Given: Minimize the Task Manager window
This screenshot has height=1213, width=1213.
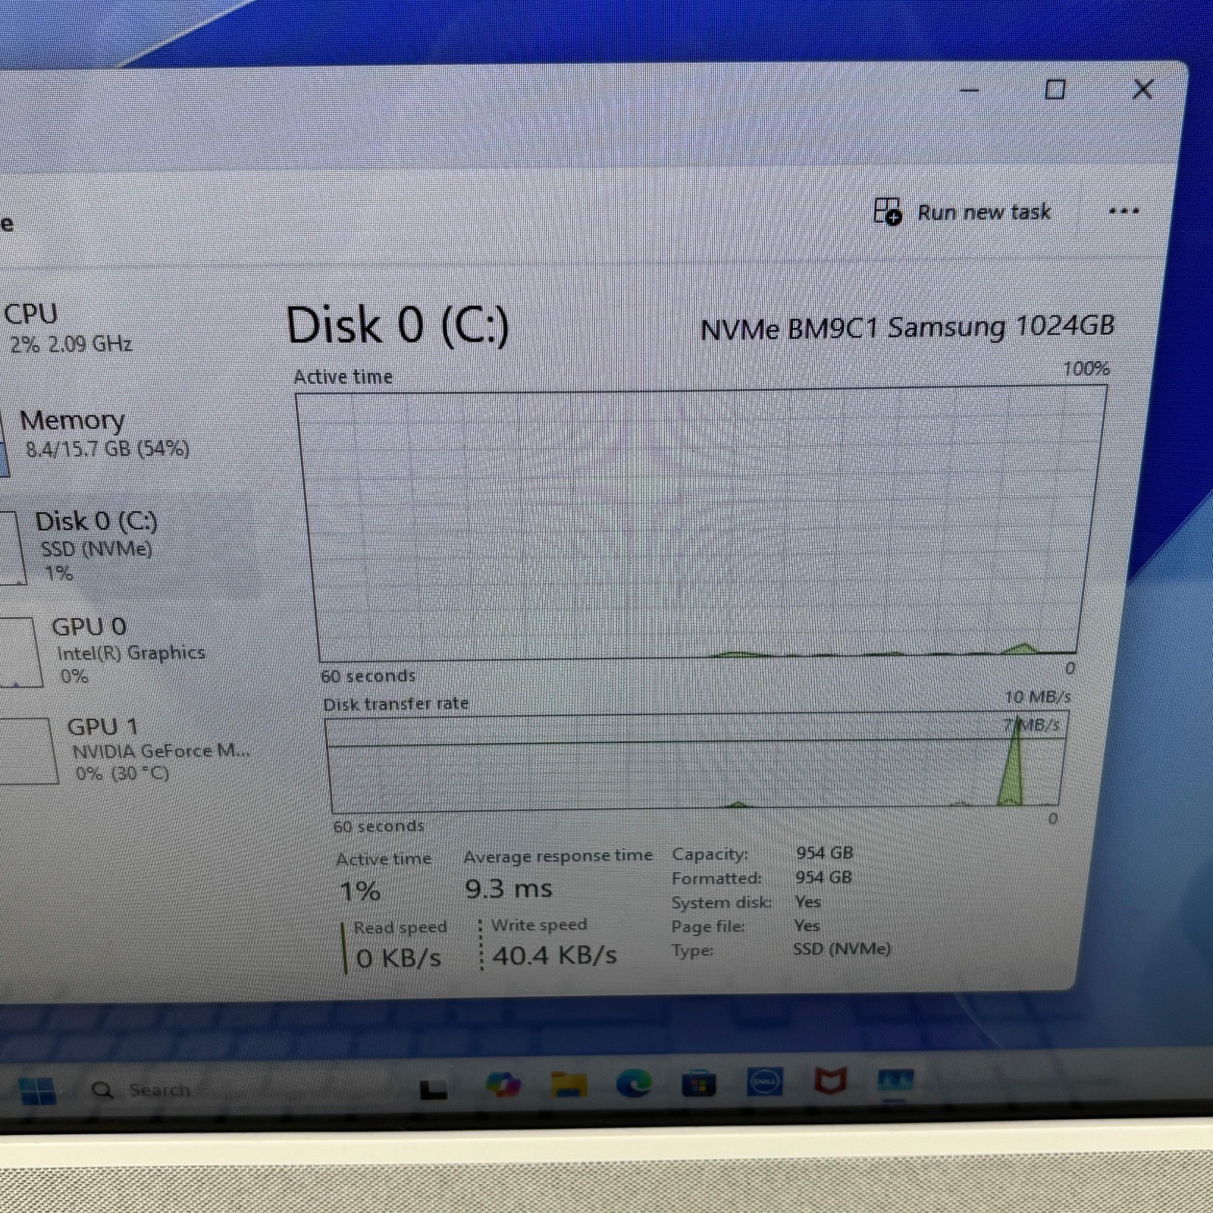Looking at the screenshot, I should click(969, 90).
